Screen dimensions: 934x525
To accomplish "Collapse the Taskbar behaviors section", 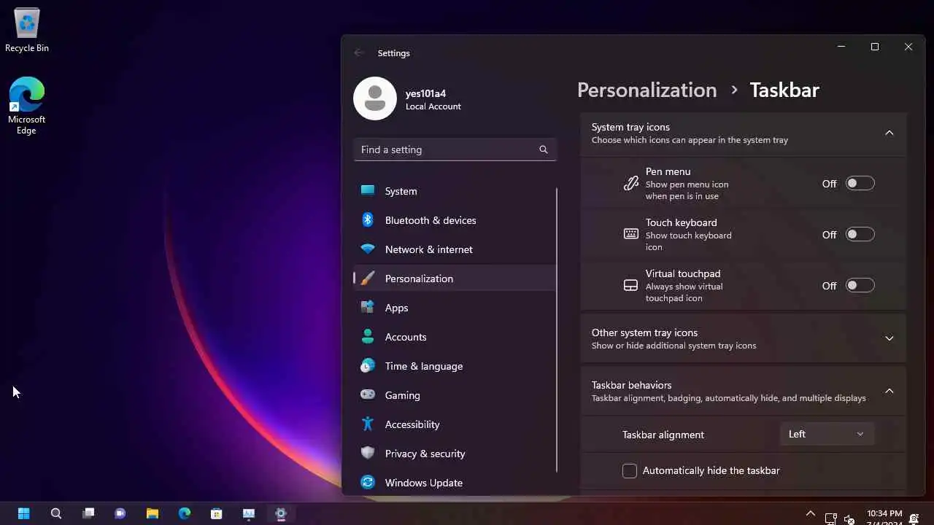I will (x=889, y=391).
